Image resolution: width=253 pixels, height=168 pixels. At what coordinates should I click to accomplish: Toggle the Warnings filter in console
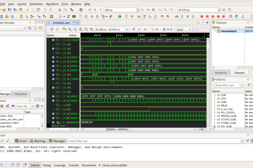click(x=38, y=141)
